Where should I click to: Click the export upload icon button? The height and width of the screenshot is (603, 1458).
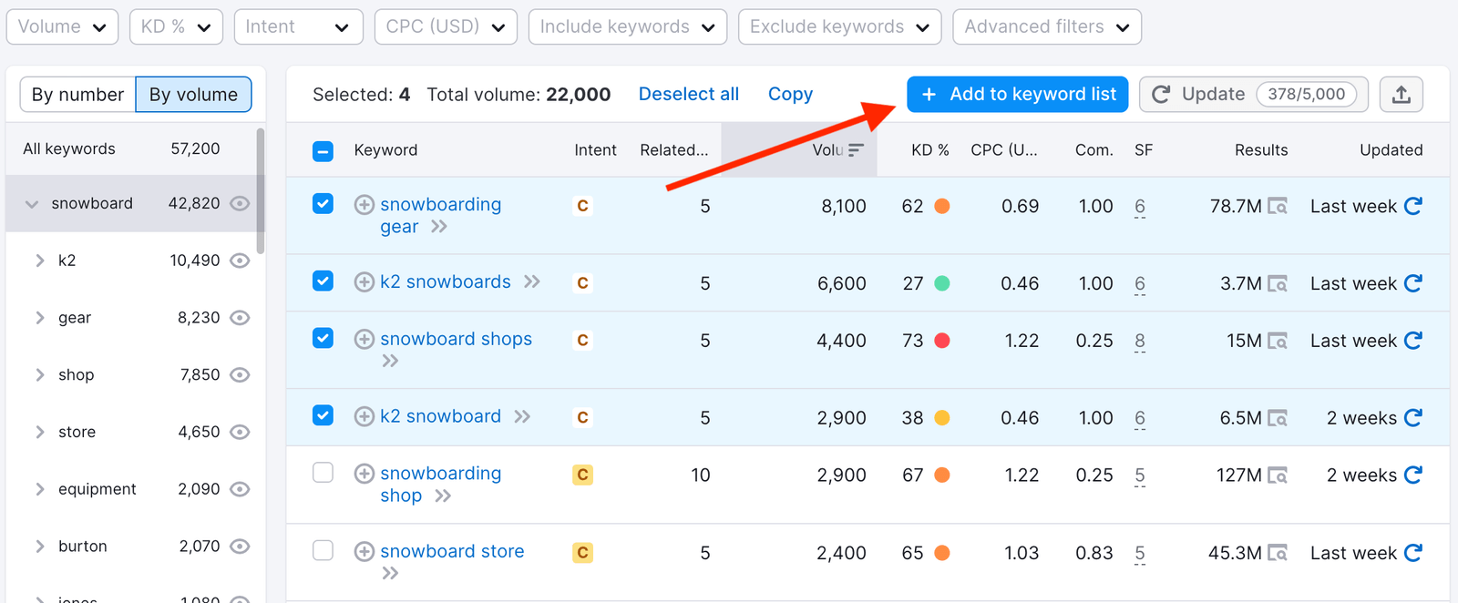[1402, 95]
